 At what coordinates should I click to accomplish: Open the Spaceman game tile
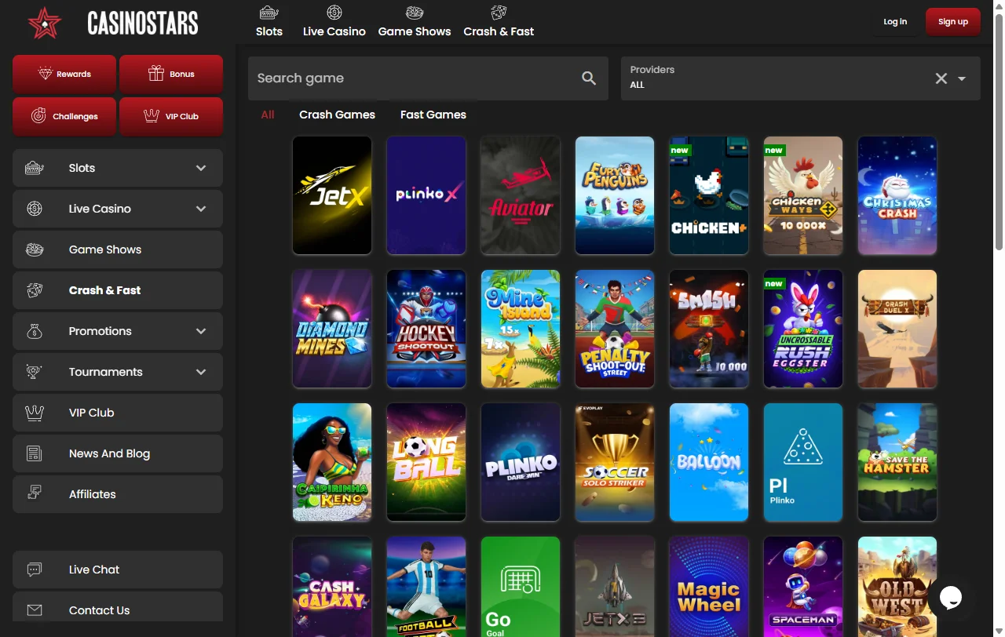click(803, 587)
